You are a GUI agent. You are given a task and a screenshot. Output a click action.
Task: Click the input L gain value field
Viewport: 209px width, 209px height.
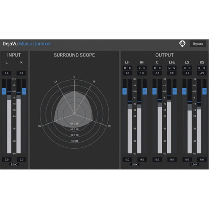coord(7,160)
